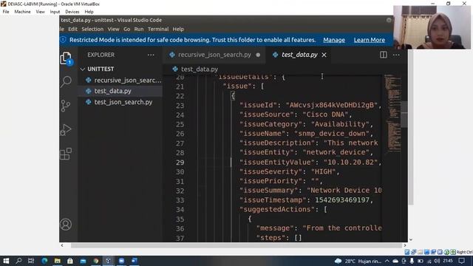The image size is (473, 266).
Task: Click the VS Code minimap code overview
Action: point(392,113)
